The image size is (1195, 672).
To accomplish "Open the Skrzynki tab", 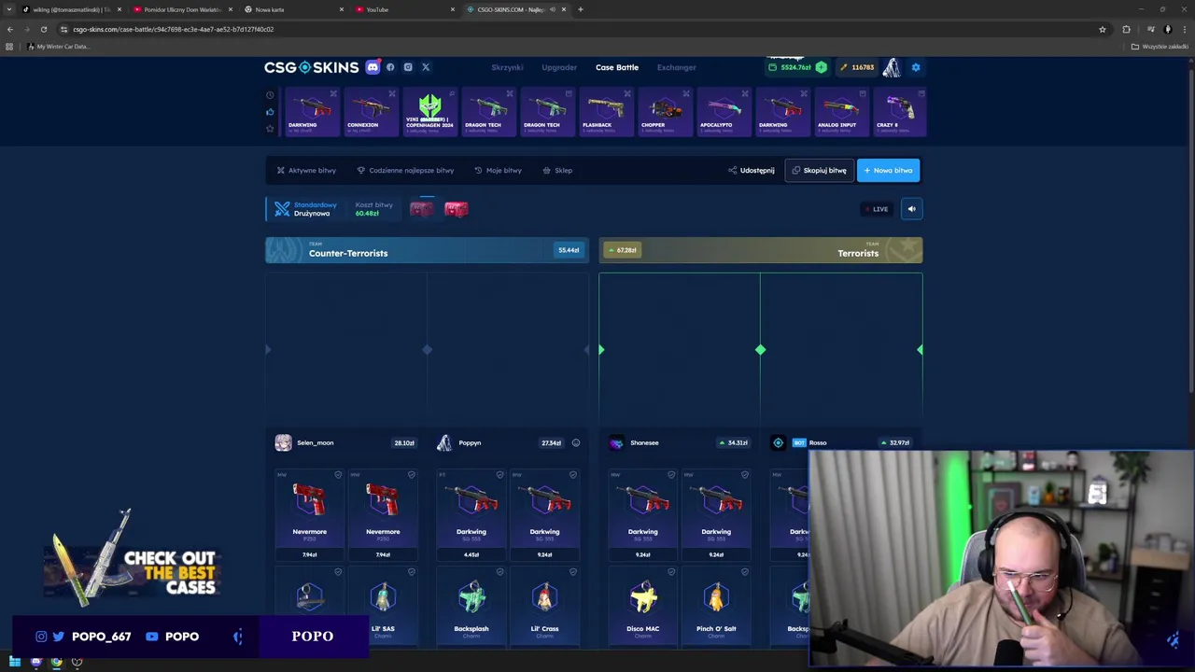I will (x=507, y=67).
